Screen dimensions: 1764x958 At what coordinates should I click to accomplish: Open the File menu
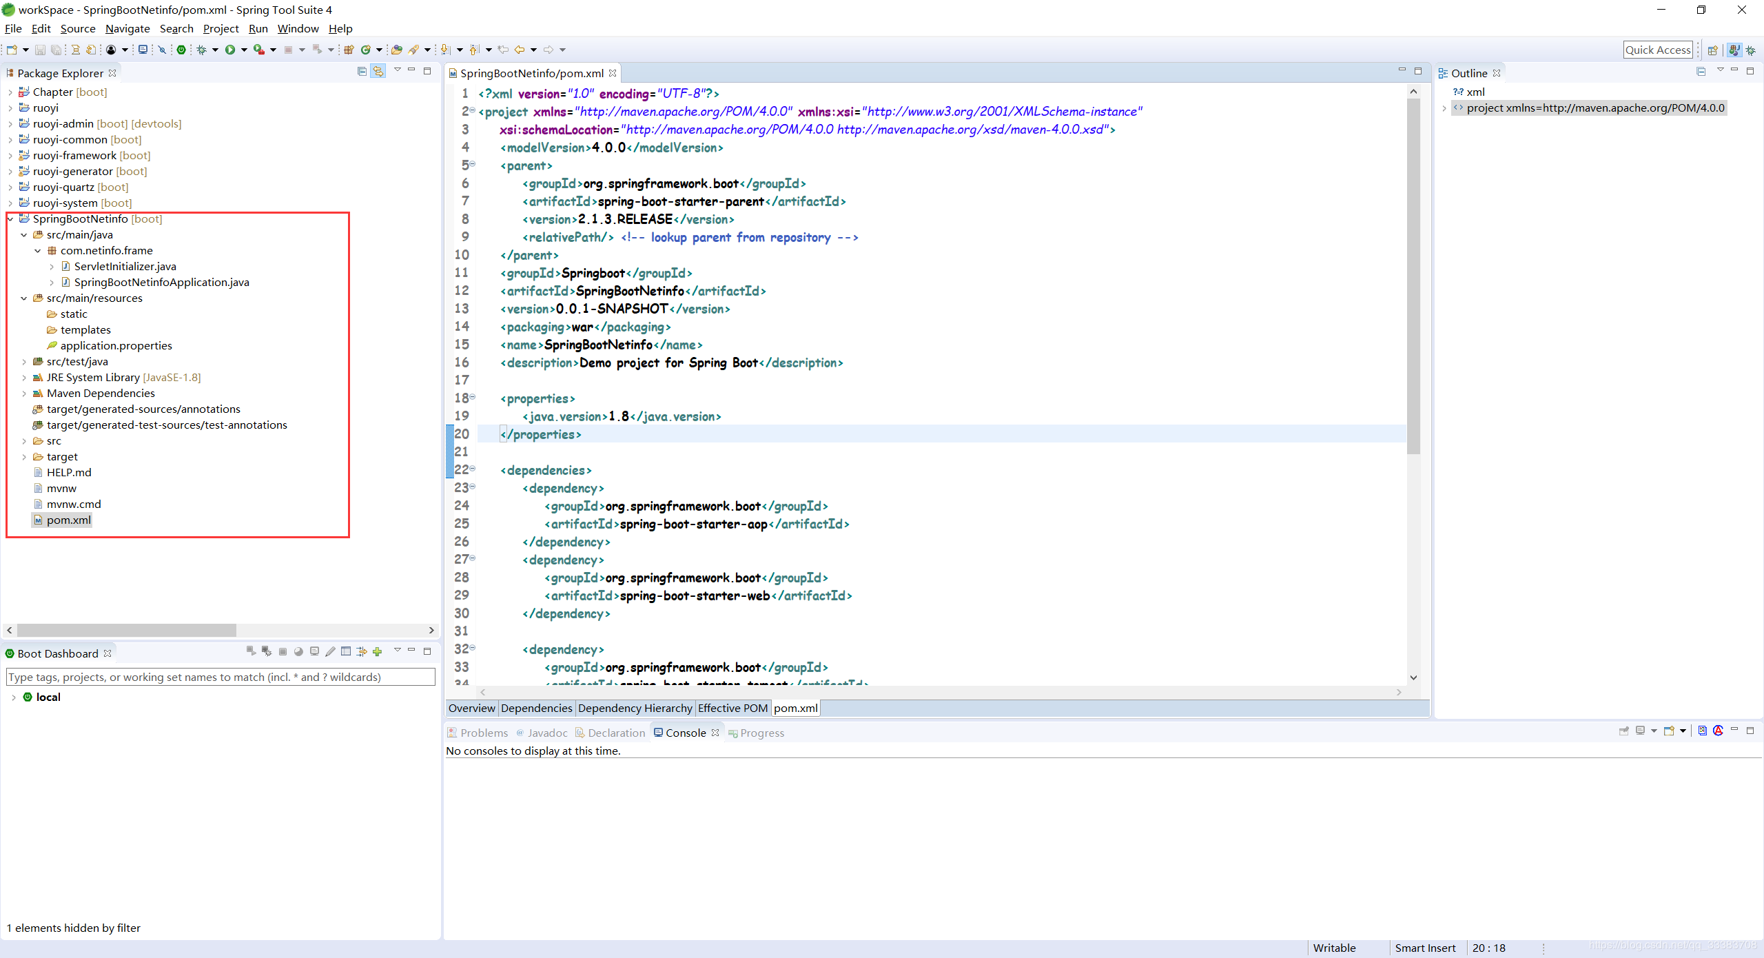coord(13,28)
